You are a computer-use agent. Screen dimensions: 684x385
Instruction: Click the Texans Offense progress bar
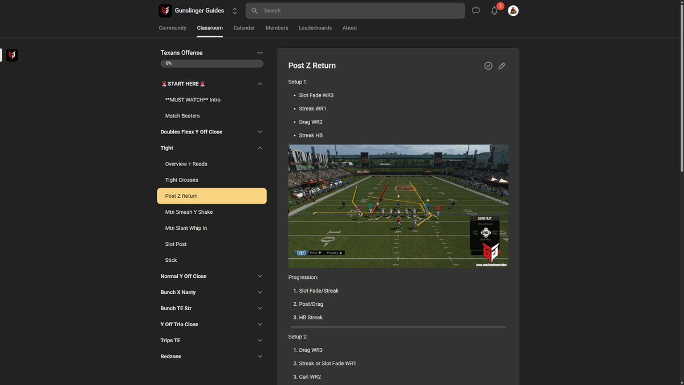tap(212, 64)
